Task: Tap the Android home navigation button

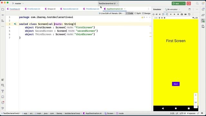Action: coord(176,108)
